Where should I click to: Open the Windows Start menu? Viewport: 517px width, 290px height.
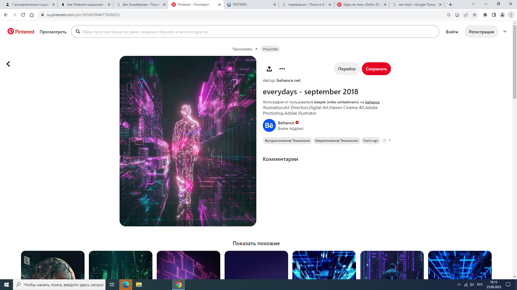tap(6, 285)
